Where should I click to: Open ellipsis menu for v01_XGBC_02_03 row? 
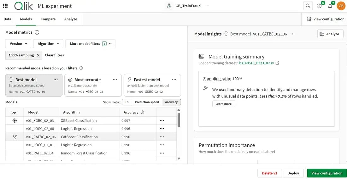pos(162,120)
